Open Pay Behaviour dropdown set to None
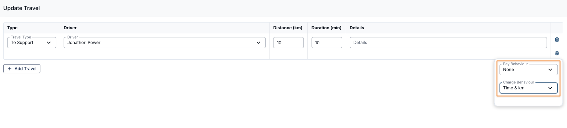Viewport: 567px width, 128px height. [525, 70]
